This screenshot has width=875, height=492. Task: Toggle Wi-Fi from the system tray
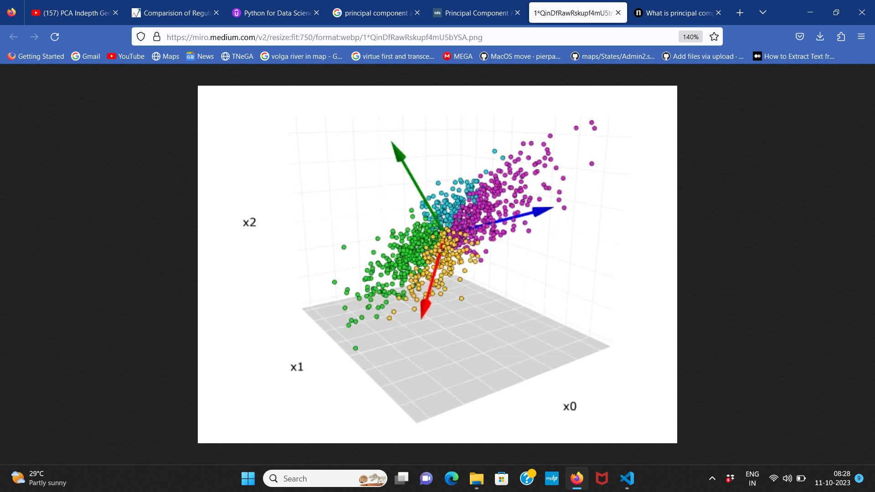coord(774,478)
